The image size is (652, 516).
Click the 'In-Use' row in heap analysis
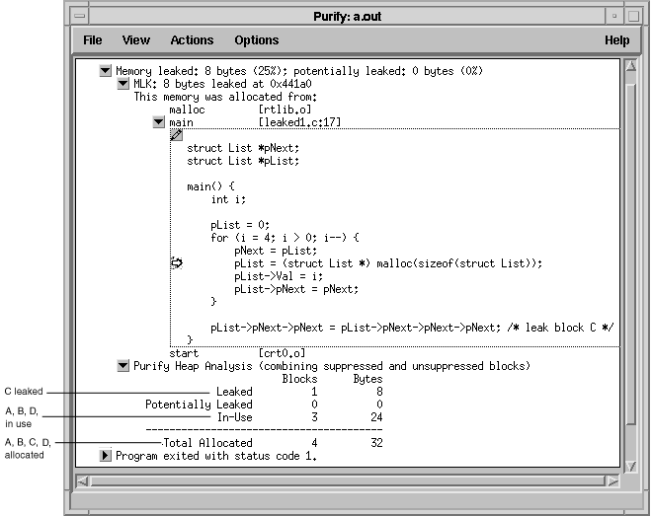299,417
